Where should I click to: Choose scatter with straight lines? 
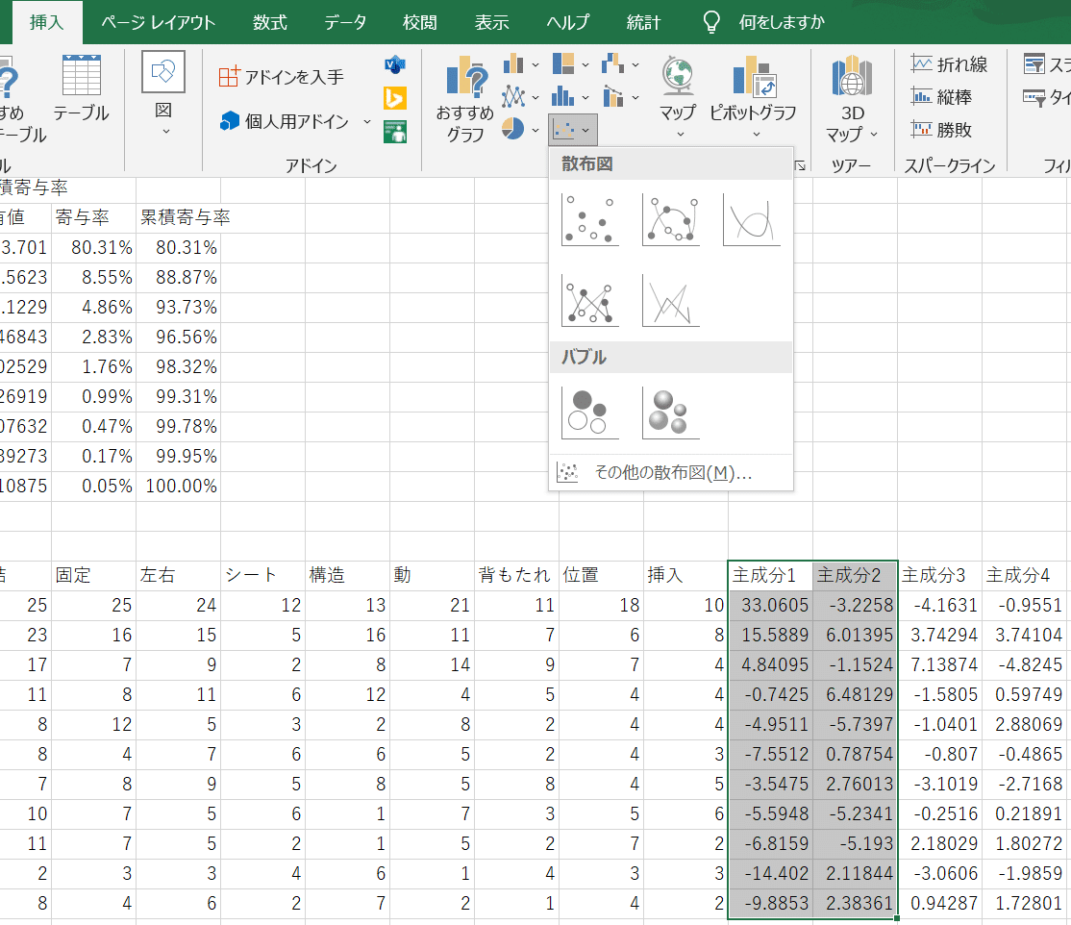click(x=671, y=301)
